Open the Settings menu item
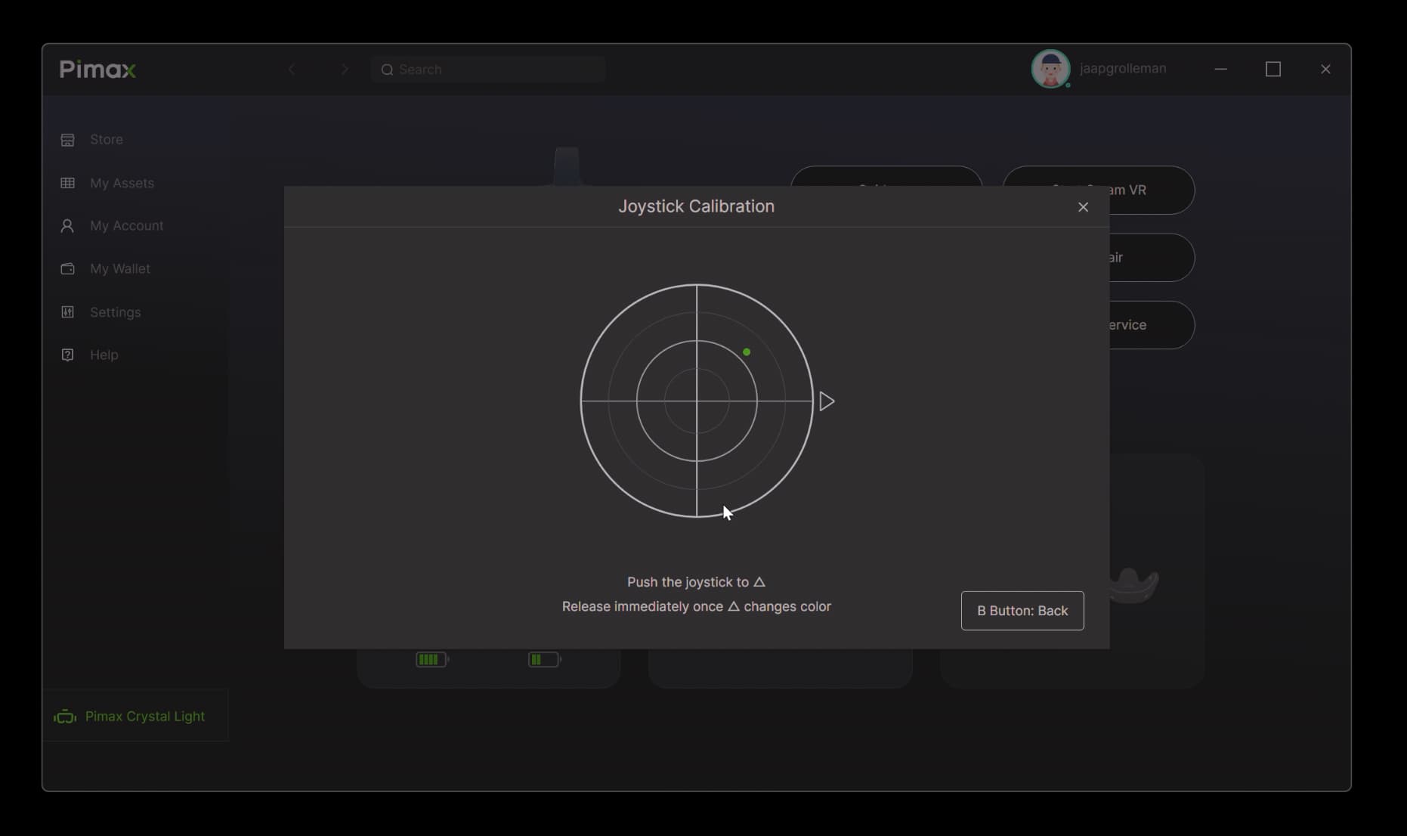 pos(115,312)
